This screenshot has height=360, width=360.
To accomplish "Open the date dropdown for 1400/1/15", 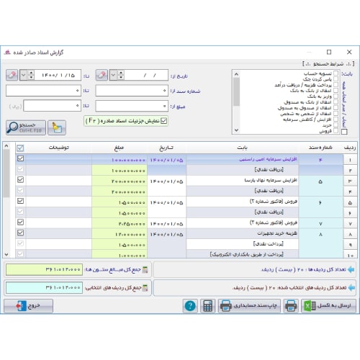I will click(x=24, y=75).
